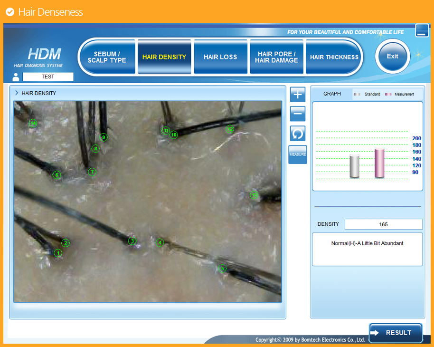Click the minus zoom-out icon
This screenshot has height=347, width=434.
[298, 114]
